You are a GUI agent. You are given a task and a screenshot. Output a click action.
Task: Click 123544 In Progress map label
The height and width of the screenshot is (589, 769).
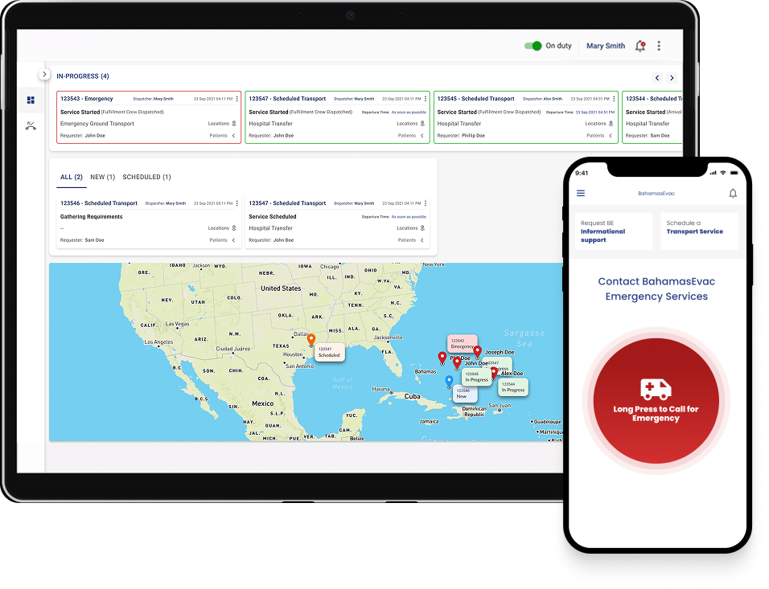click(513, 387)
